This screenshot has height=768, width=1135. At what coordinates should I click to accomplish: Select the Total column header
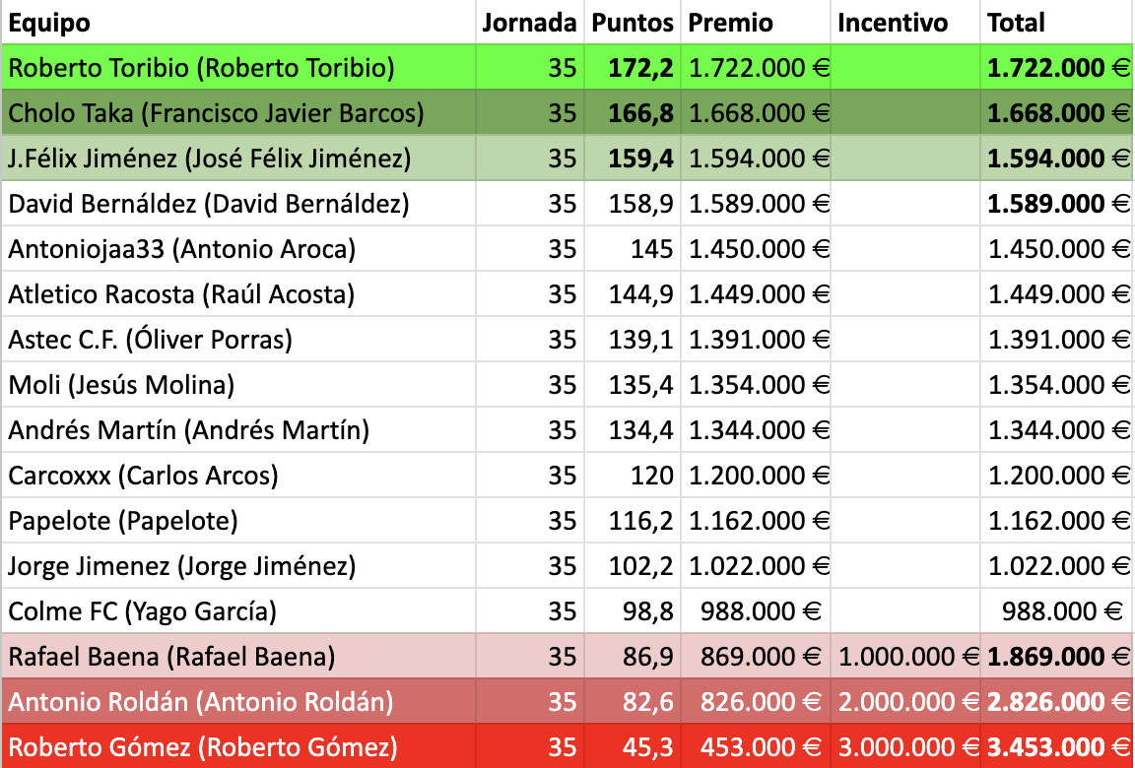coord(1016,23)
